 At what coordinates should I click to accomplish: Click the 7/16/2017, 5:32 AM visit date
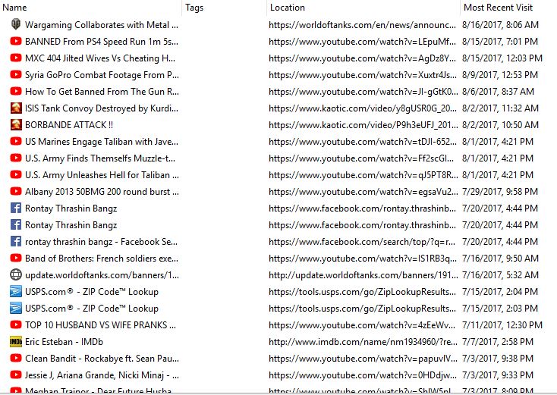click(x=500, y=275)
